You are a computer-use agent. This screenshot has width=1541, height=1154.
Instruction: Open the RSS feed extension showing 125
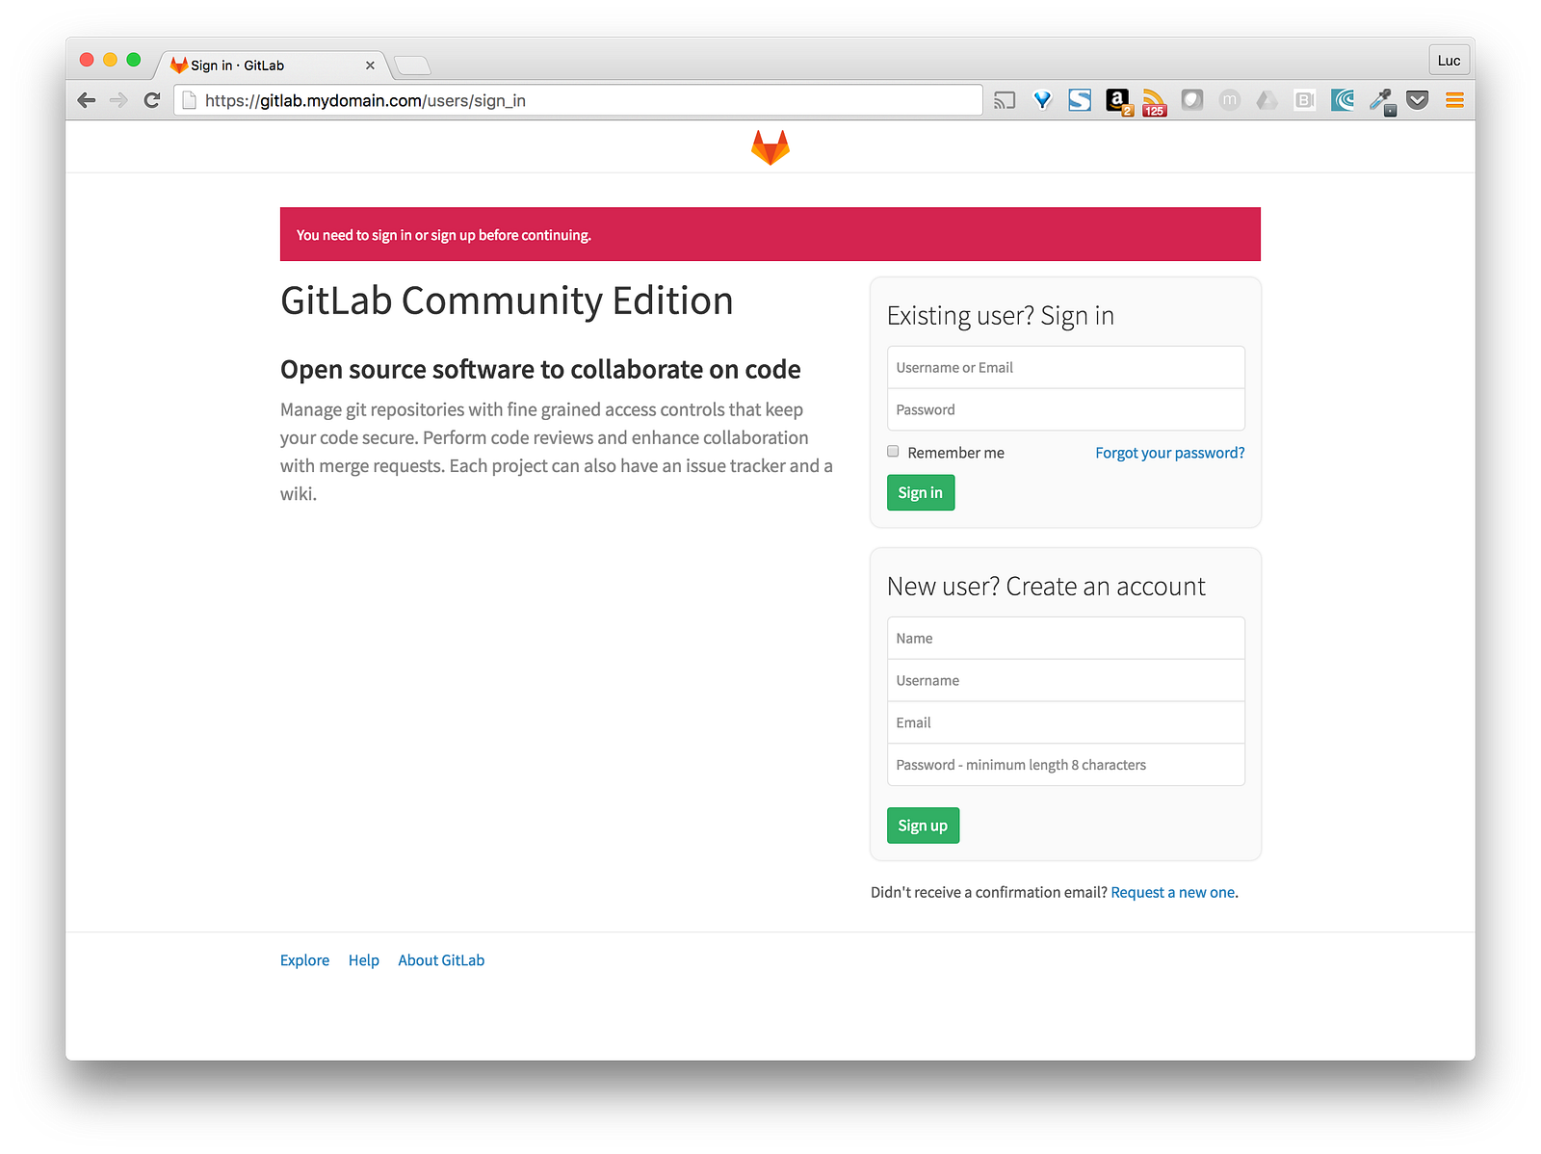tap(1155, 102)
